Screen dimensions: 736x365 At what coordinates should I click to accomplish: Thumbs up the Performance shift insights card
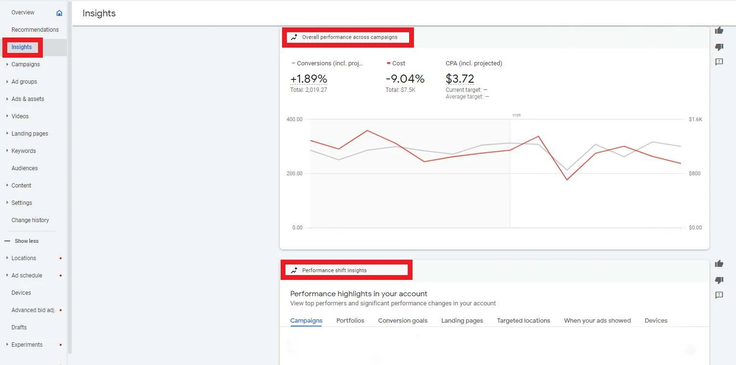(719, 264)
